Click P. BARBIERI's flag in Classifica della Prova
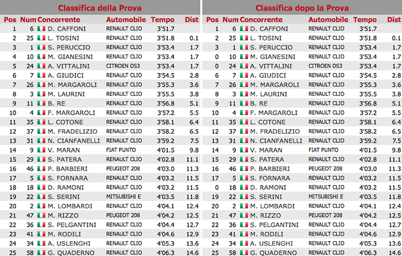Viewport: 402px width, 256px height. [x=41, y=169]
